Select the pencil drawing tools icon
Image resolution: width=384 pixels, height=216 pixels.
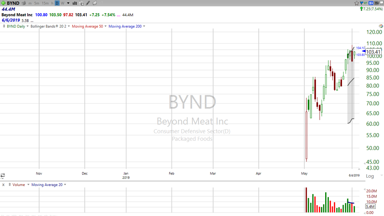coord(88,3)
